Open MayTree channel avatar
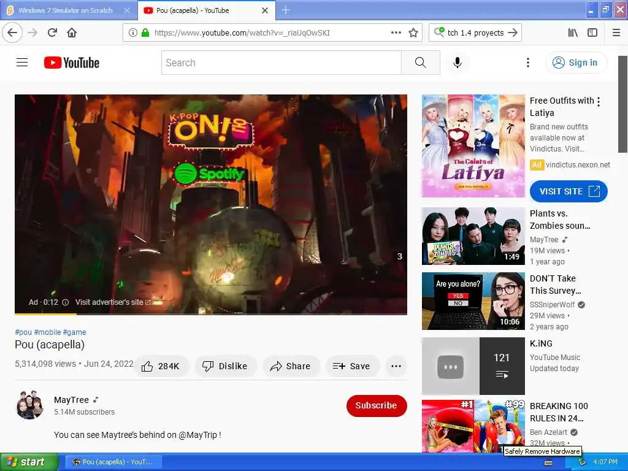This screenshot has width=628, height=471. [x=29, y=405]
